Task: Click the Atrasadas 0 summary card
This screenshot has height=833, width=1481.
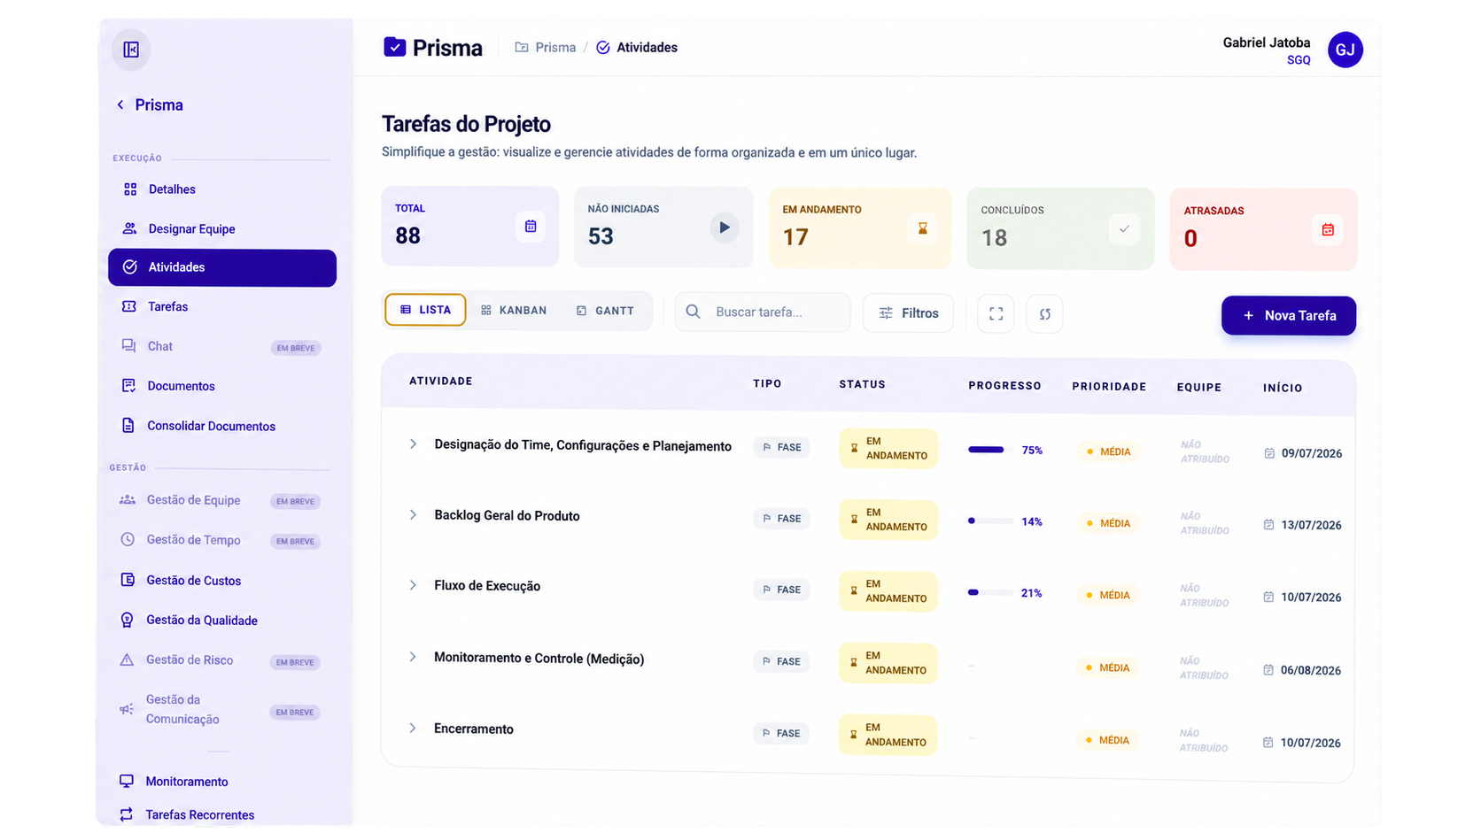Action: pyautogui.click(x=1264, y=229)
